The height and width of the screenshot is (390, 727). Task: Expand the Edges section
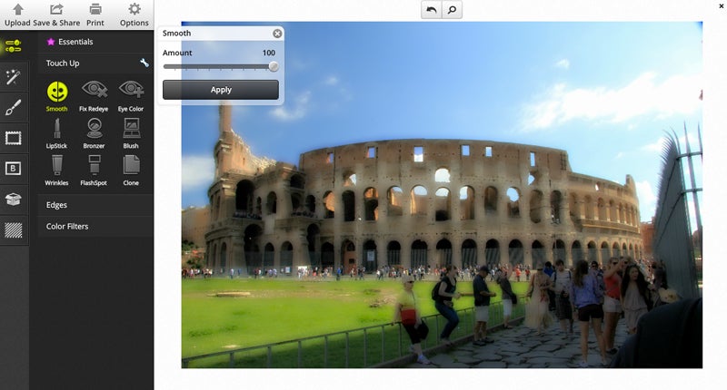(x=95, y=205)
